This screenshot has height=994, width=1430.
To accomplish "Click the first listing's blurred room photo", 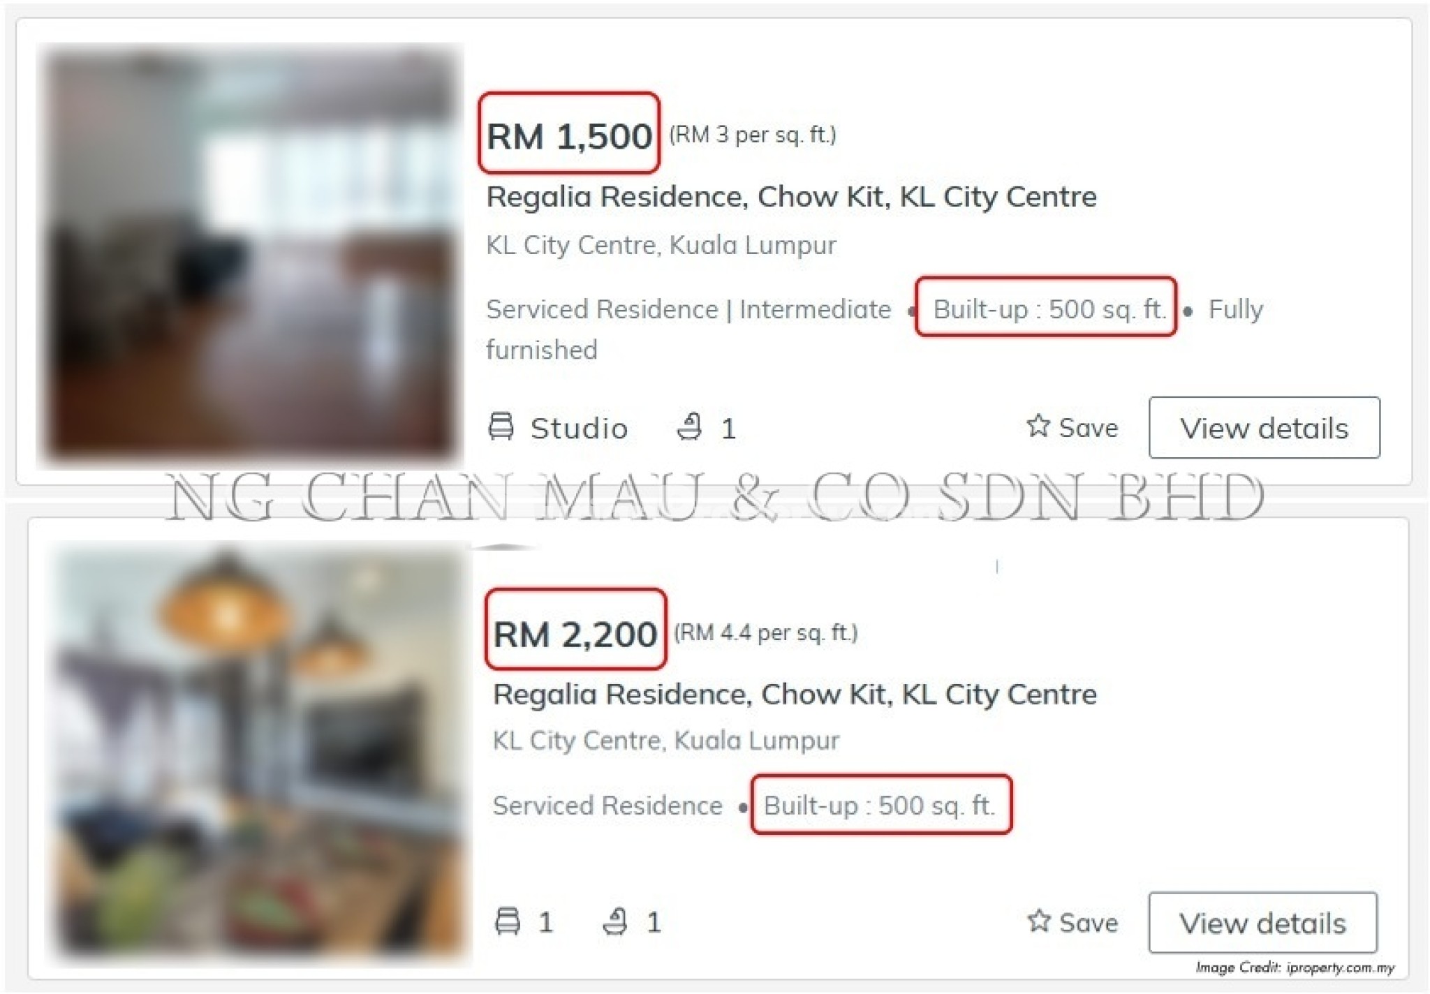I will [x=250, y=255].
